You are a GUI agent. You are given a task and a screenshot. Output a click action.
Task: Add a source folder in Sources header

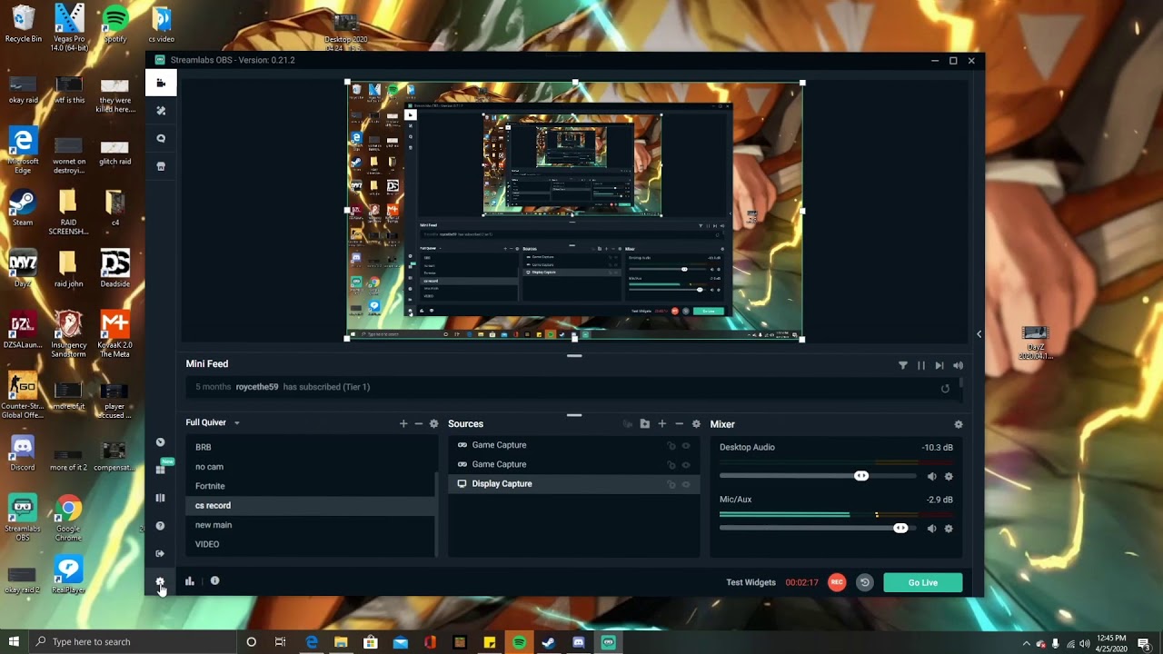[645, 424]
